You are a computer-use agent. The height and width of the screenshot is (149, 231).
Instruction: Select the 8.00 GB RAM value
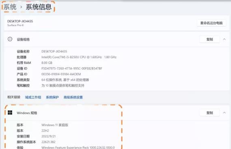[x=47, y=63]
